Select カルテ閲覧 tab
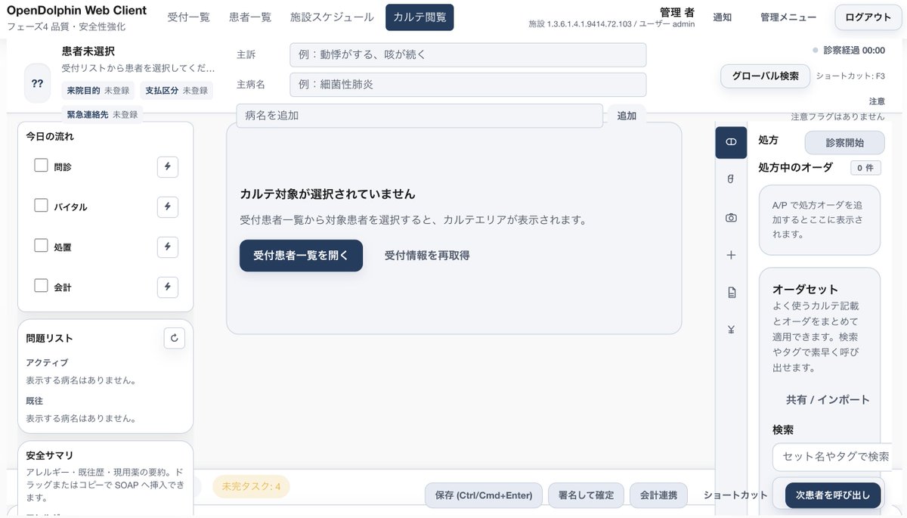Viewport: 907px width, 518px height. (x=419, y=17)
